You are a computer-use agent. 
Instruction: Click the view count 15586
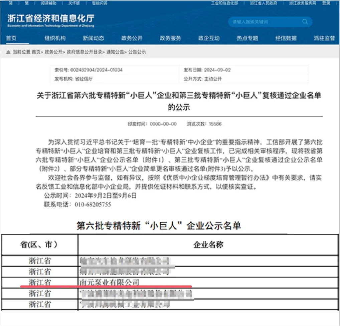click(215, 124)
